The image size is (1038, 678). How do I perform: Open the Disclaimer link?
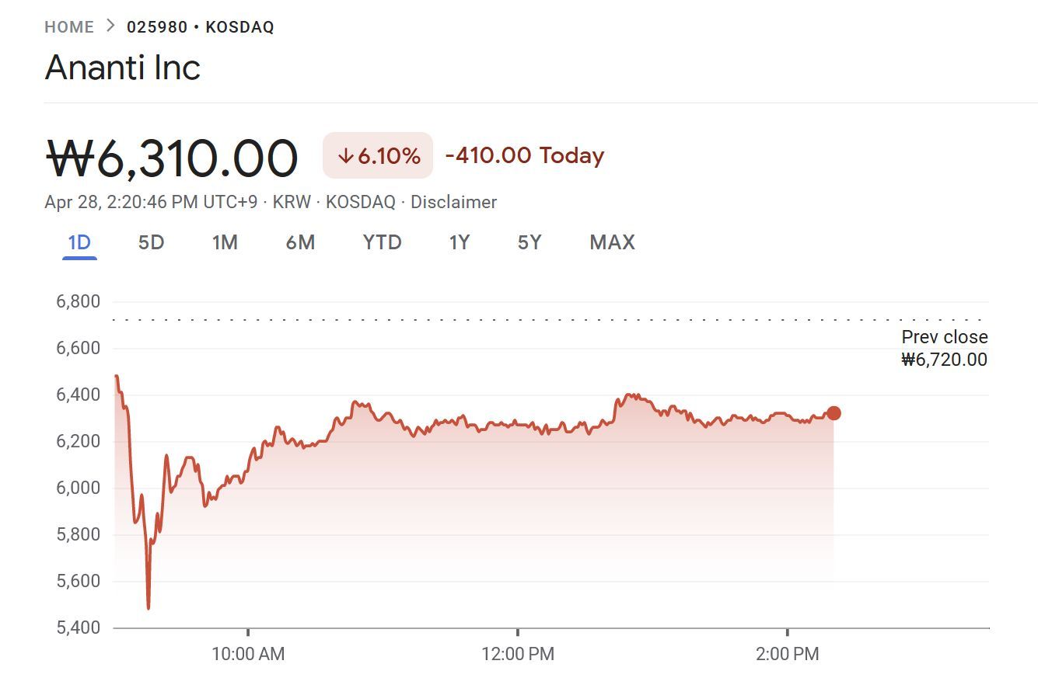pyautogui.click(x=453, y=203)
